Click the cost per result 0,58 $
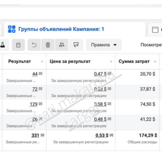This screenshot has height=162, width=162. (100, 104)
